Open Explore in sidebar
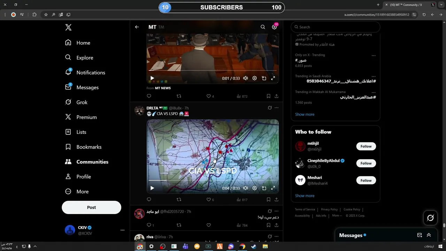The image size is (446, 251). 79,58
